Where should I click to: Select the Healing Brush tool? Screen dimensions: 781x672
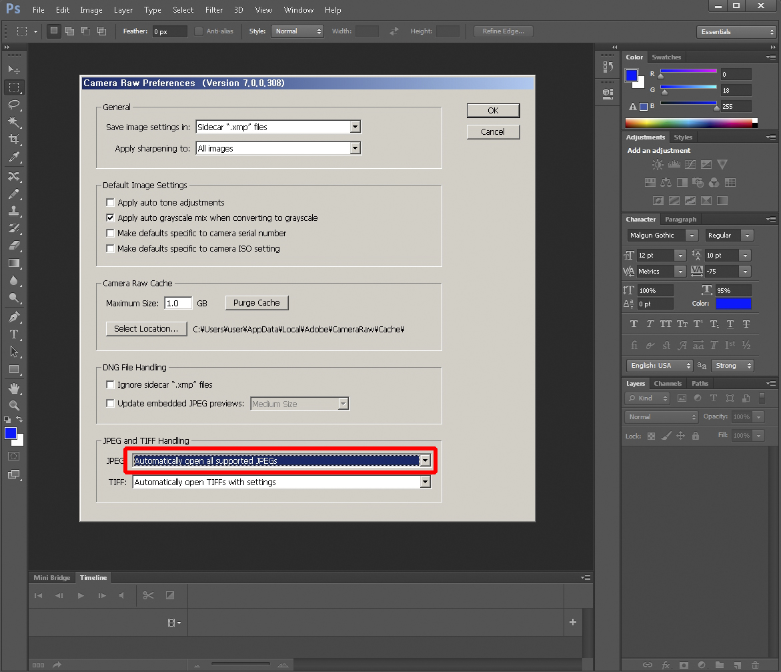point(14,176)
